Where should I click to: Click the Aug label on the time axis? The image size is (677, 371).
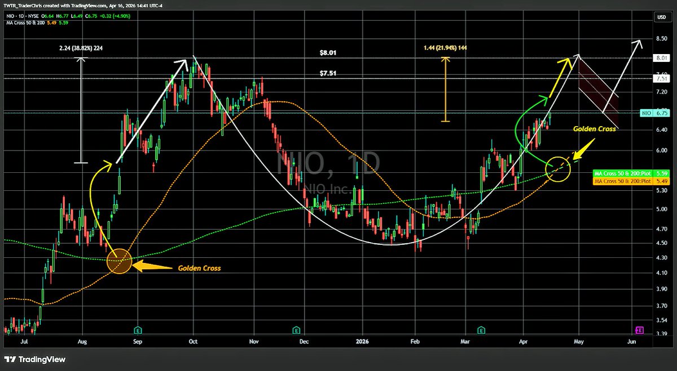pyautogui.click(x=82, y=341)
